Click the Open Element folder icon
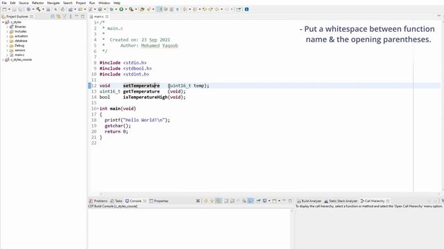444x249 pixels. tap(142, 9)
